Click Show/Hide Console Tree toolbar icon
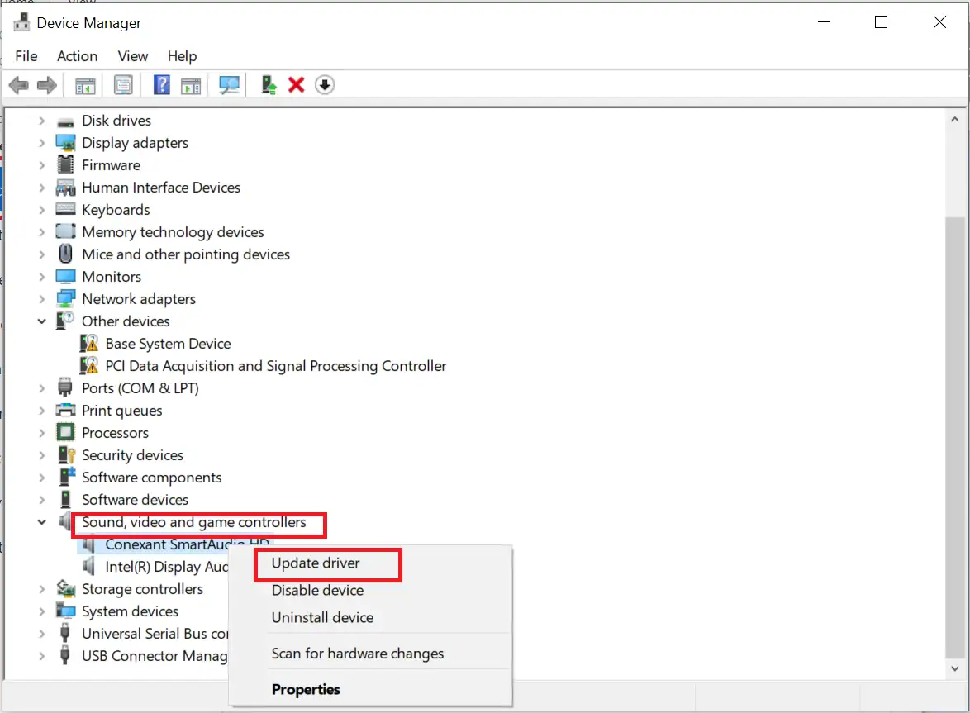Screen dimensions: 970x713 85,85
